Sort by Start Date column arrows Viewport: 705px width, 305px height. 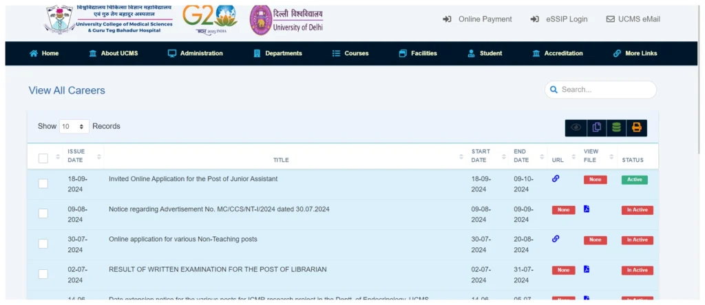tap(504, 156)
